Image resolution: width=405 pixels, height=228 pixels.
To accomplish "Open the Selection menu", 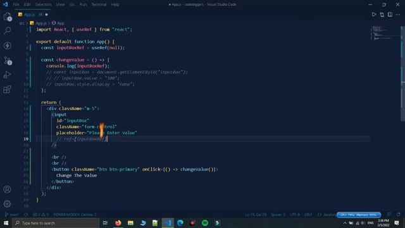I will coord(44,4).
